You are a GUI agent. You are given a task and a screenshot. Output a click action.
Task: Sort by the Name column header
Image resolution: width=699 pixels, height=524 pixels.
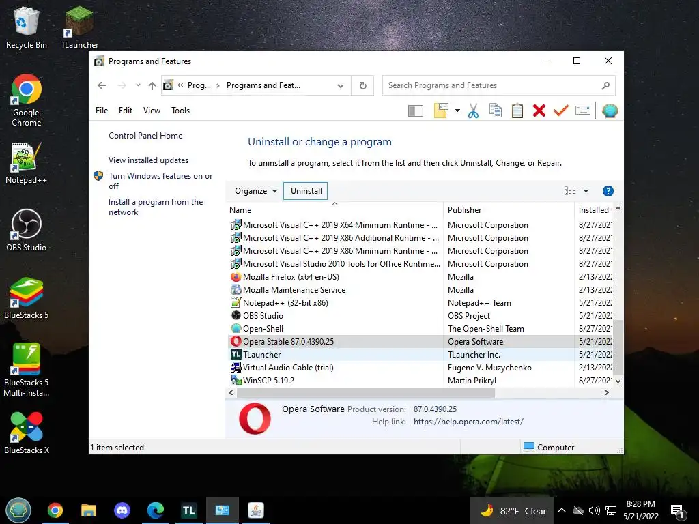(334, 210)
